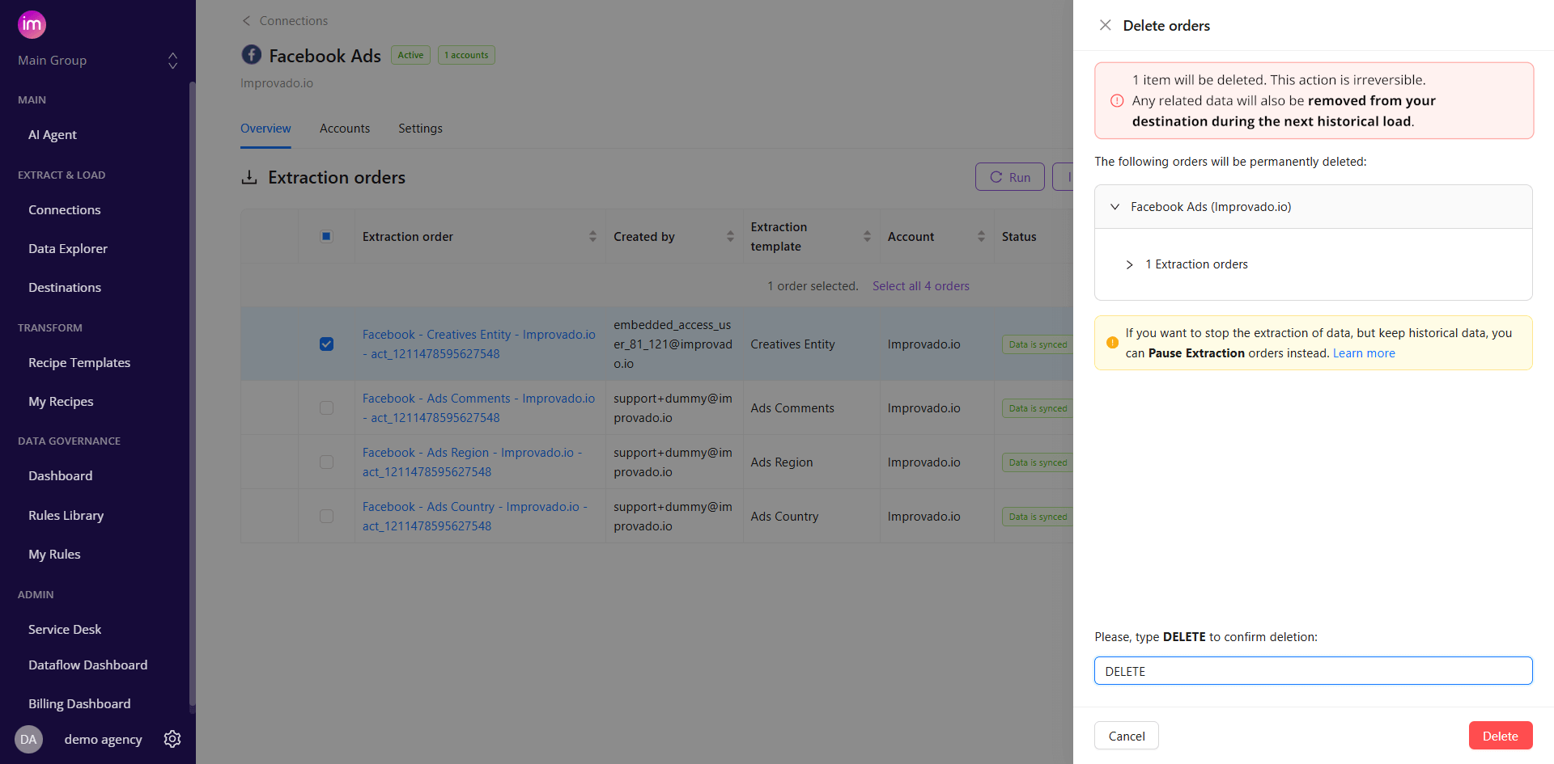
Task: Open Facebook - Ads Region order link
Action: (473, 462)
